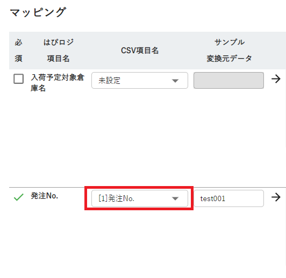286x278 pixels.
Task: Click the divider line above 発注No. row
Action: (x=147, y=187)
